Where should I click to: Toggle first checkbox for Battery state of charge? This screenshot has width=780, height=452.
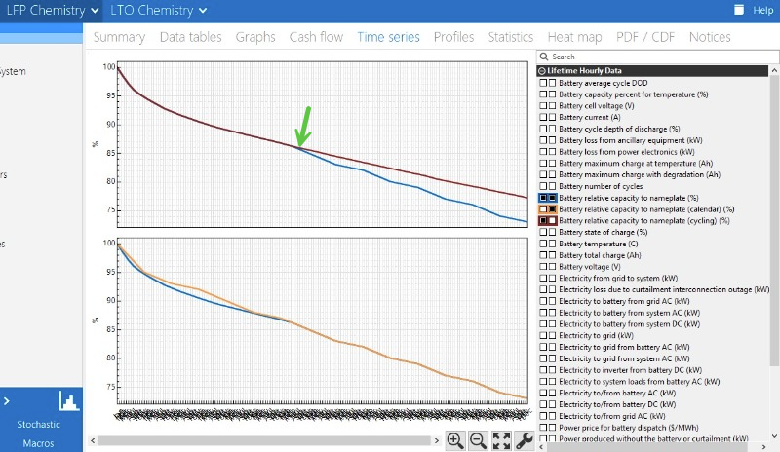543,232
